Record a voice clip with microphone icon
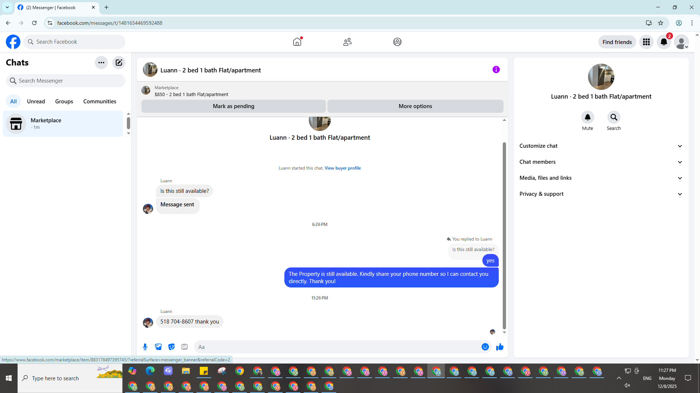 pos(145,347)
